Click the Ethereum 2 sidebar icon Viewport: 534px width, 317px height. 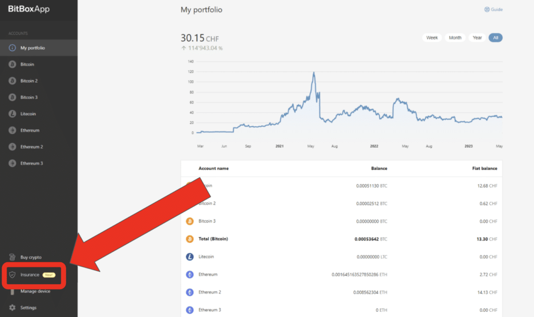tap(12, 147)
